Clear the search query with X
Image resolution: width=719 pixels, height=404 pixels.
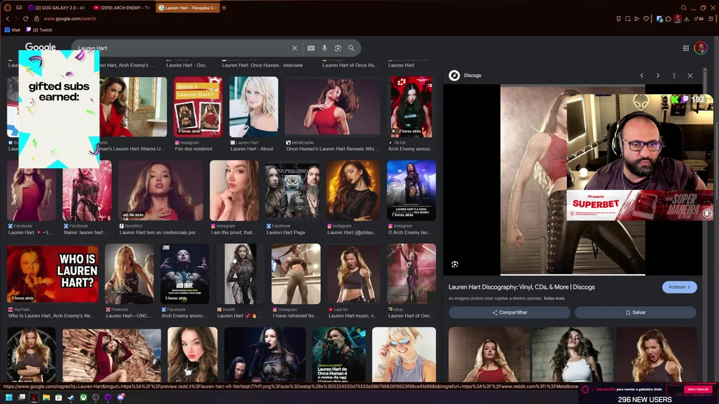coord(294,48)
